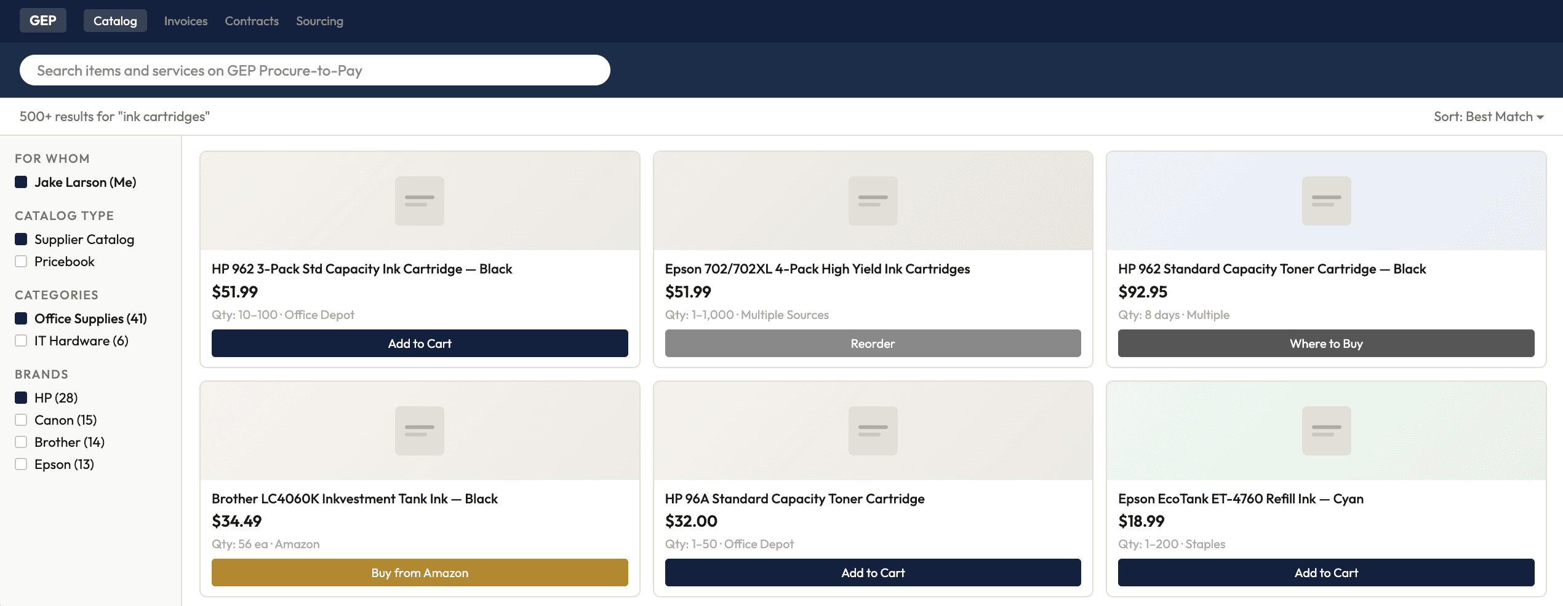The width and height of the screenshot is (1563, 606).
Task: Click the $92.95 price text
Action: [1143, 292]
